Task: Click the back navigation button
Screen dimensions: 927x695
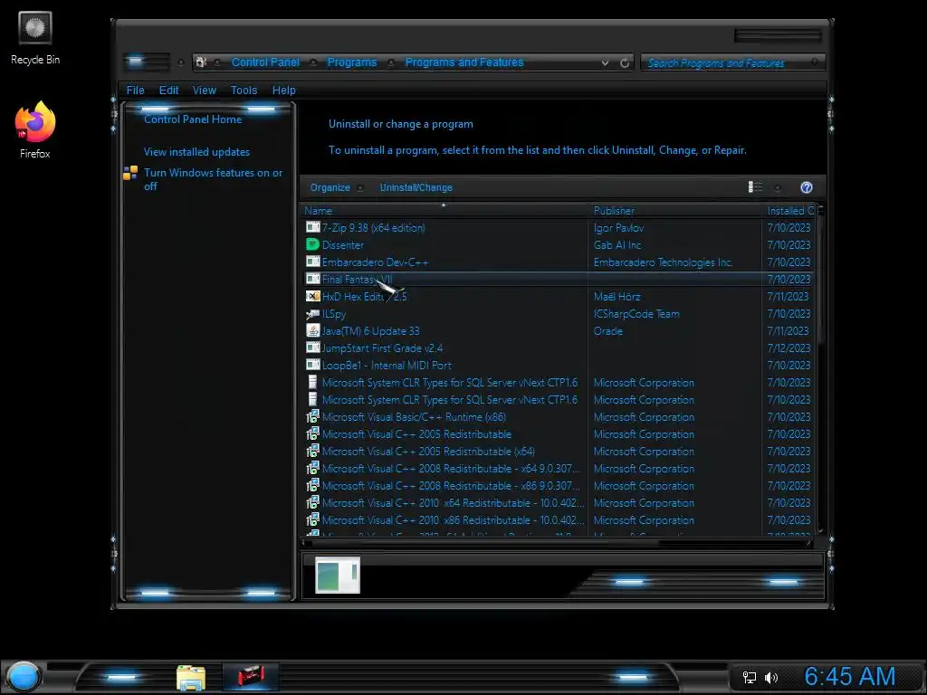Action: [136, 62]
